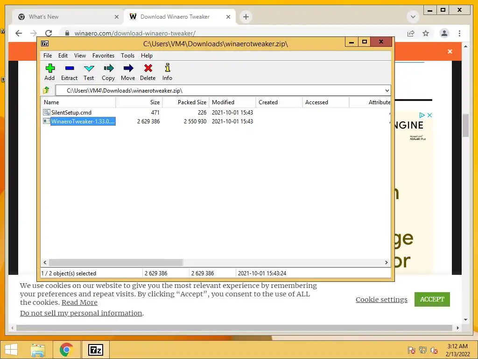Sort by the Packed Size column header
Image resolution: width=478 pixels, height=359 pixels.
pos(186,102)
